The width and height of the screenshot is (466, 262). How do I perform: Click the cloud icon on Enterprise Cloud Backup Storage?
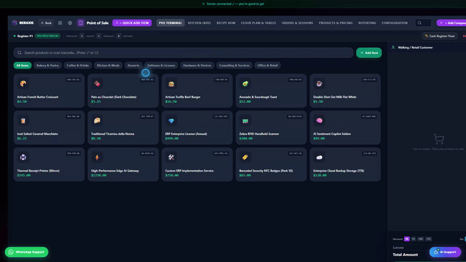coord(319,157)
